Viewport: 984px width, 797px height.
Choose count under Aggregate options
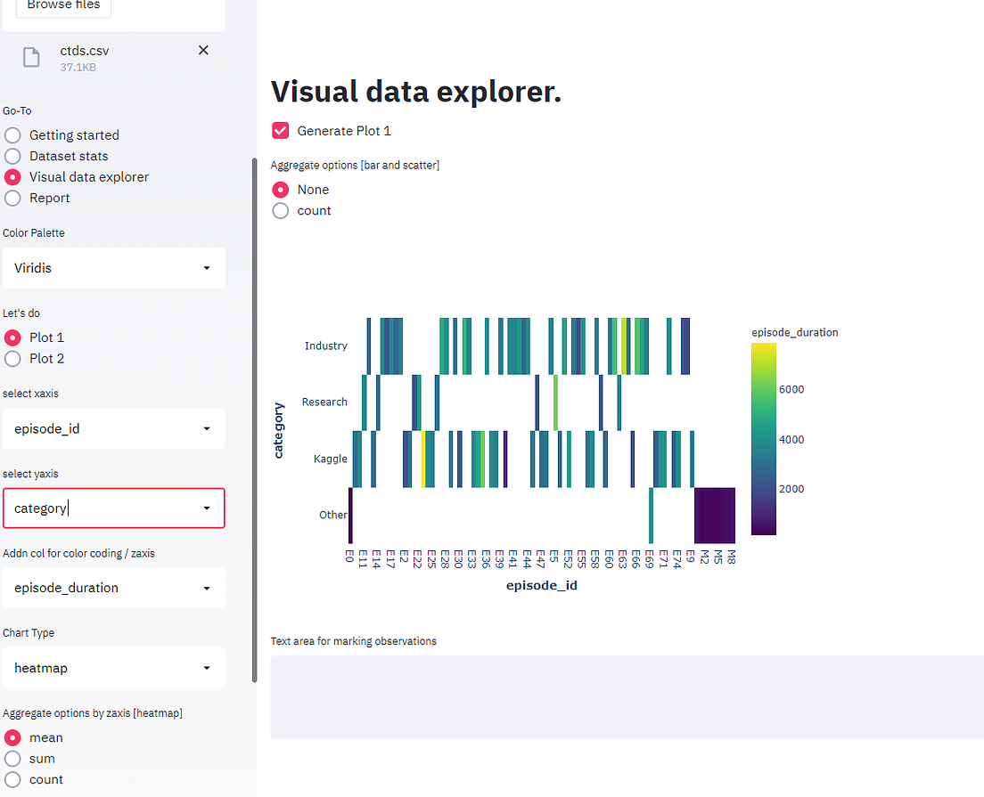[280, 210]
